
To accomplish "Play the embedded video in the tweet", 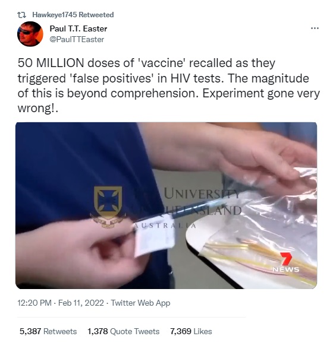I will [166, 205].
